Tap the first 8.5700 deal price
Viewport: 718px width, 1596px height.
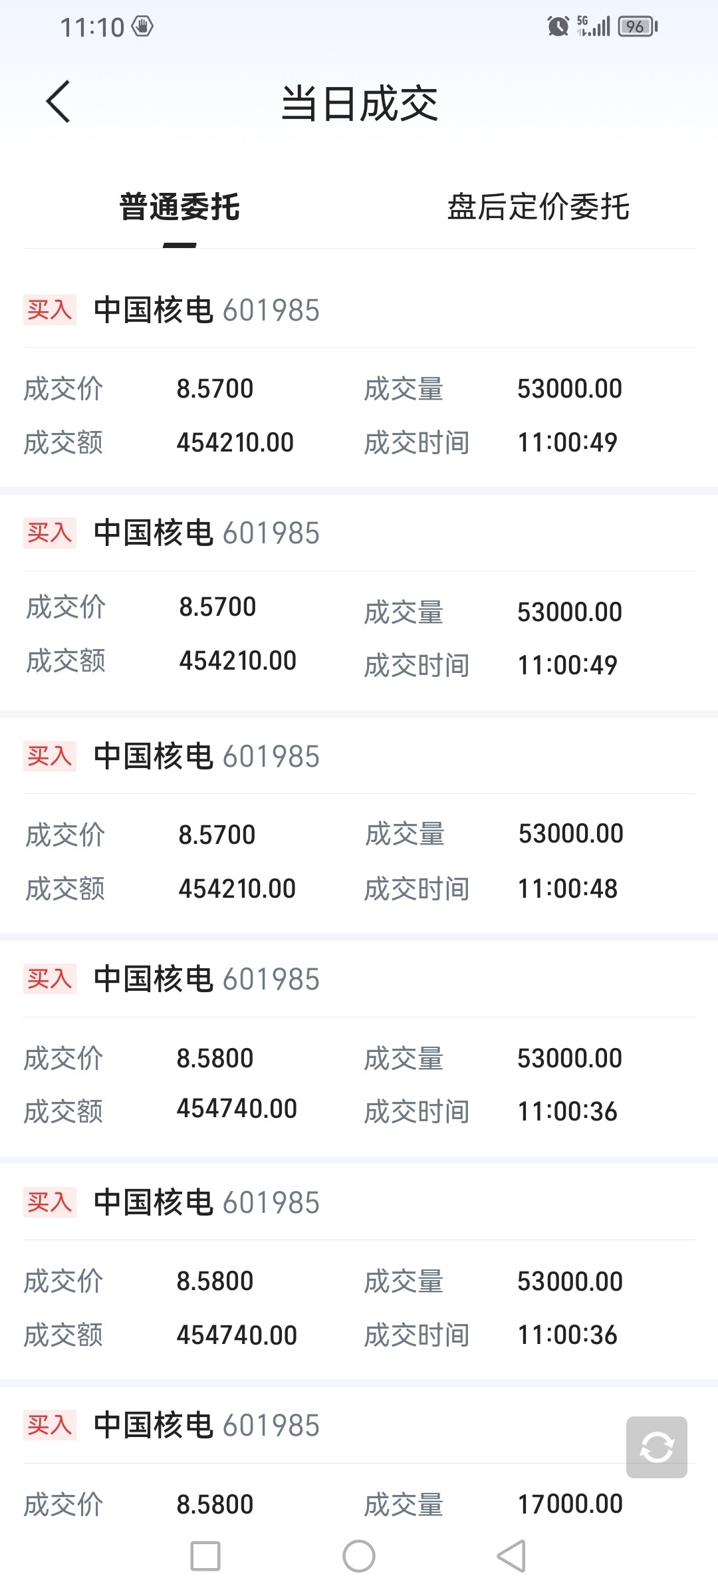[x=215, y=389]
